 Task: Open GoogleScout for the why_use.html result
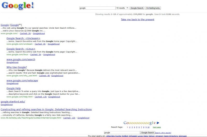pyautogui.click(x=57, y=76)
